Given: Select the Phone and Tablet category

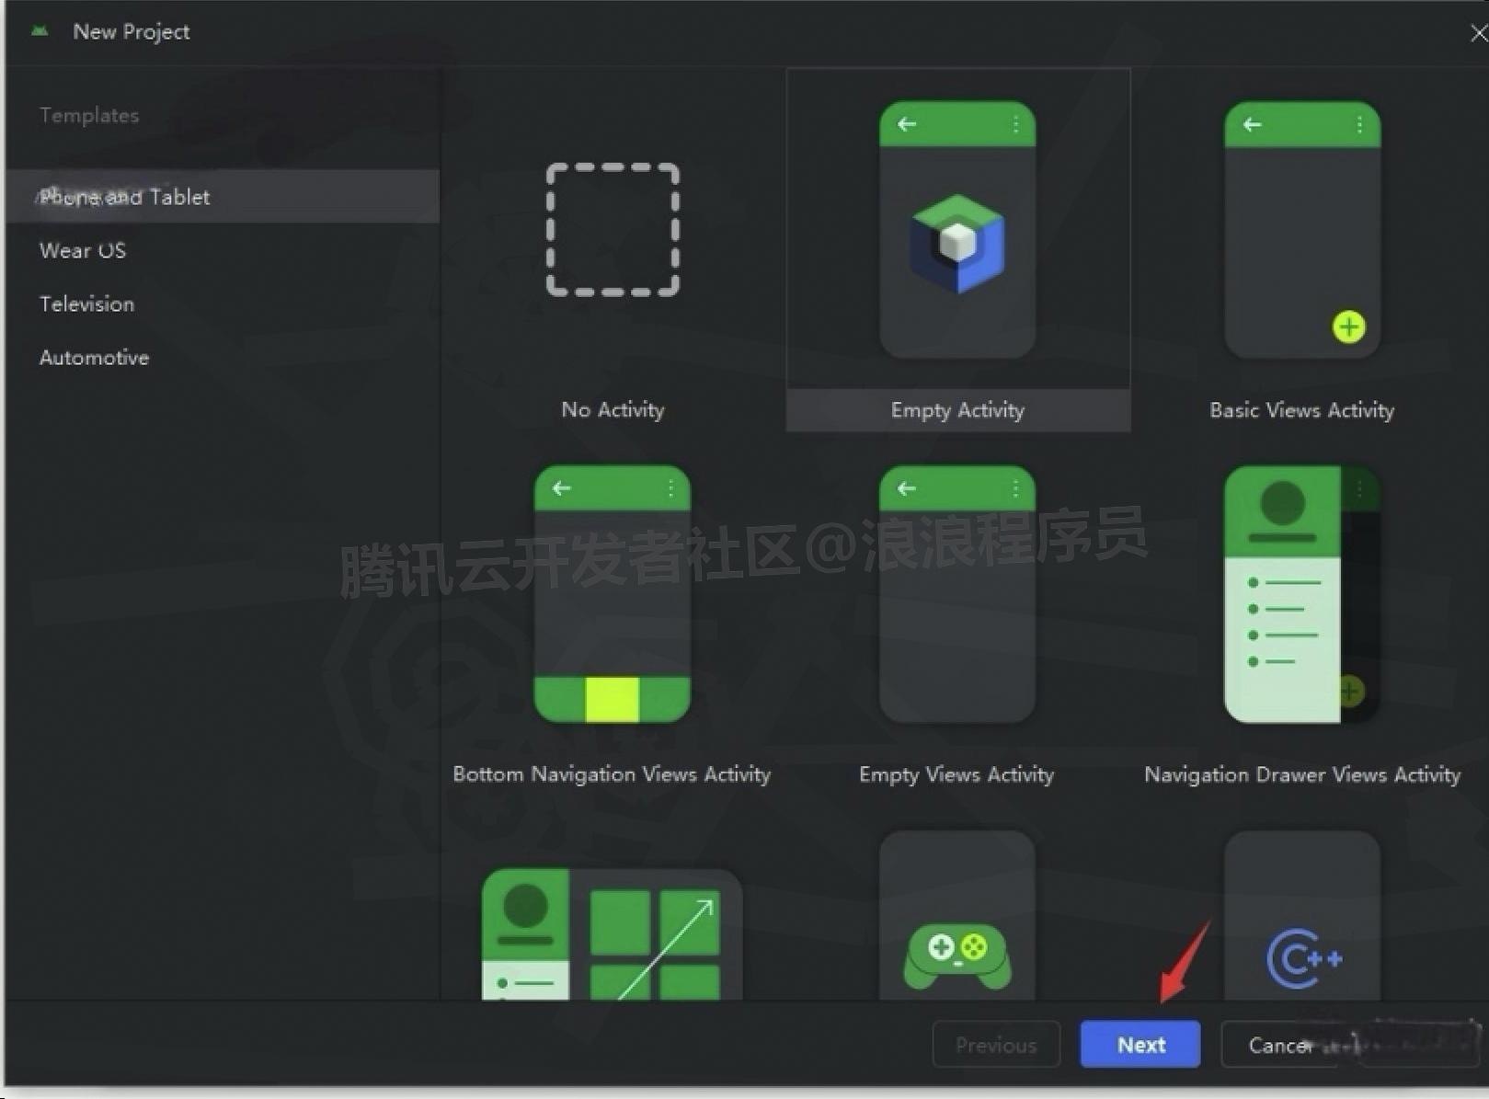Looking at the screenshot, I should click(124, 196).
